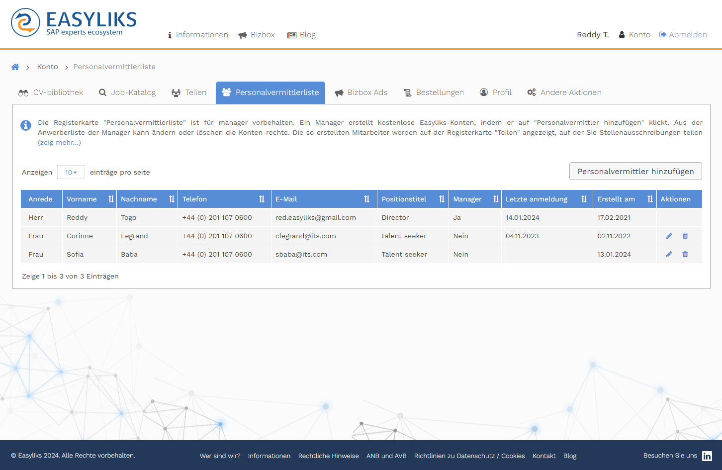Click the blue info icon
The width and height of the screenshot is (722, 470).
(26, 125)
